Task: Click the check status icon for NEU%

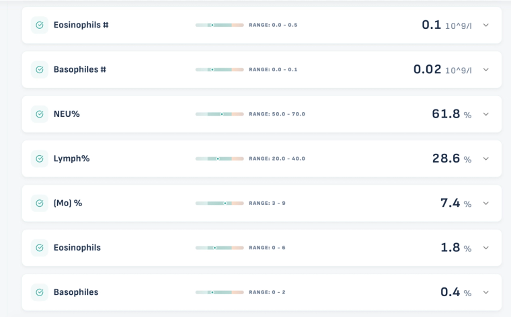Action: tap(40, 114)
